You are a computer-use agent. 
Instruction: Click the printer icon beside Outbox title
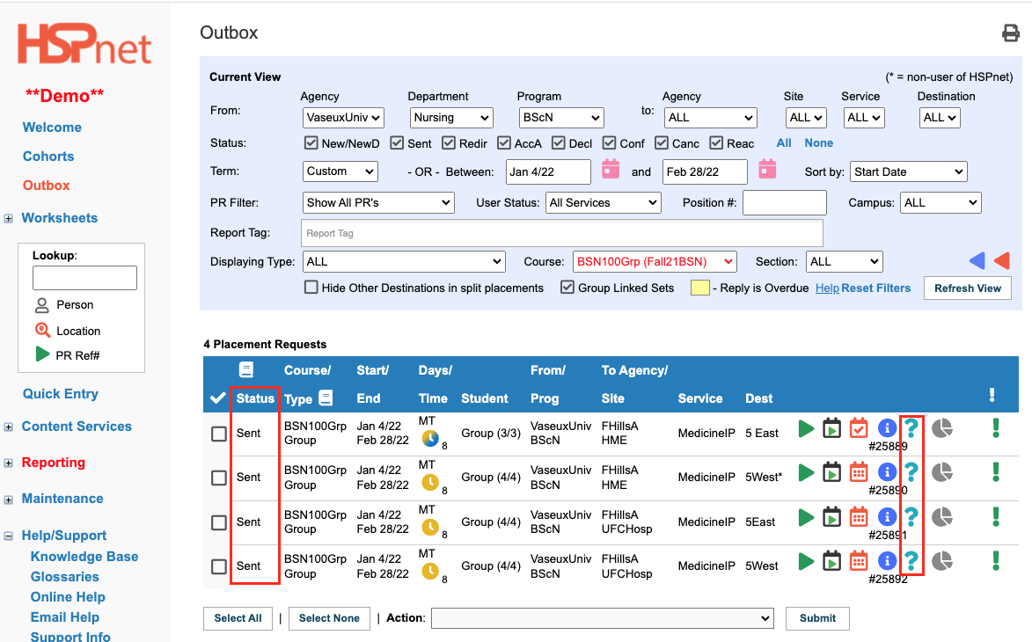[1010, 33]
